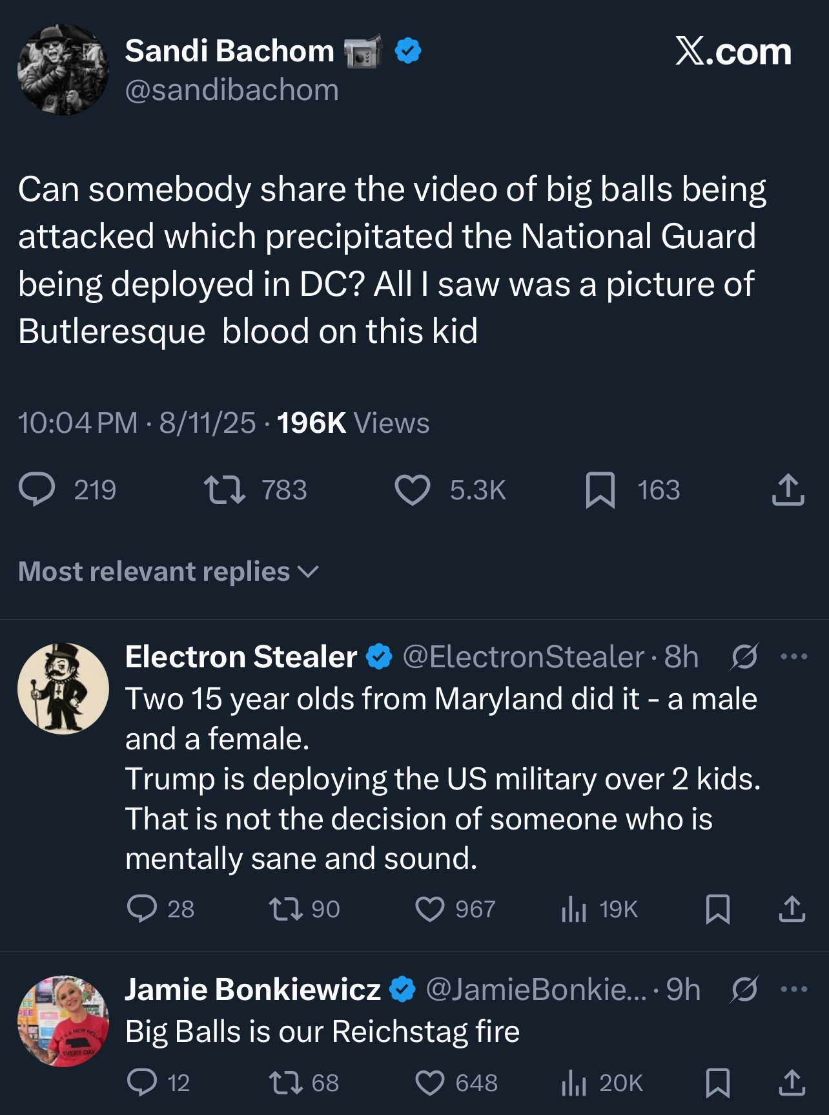Repost Sandi Bachom's main post
The height and width of the screenshot is (1115, 829).
tap(224, 489)
